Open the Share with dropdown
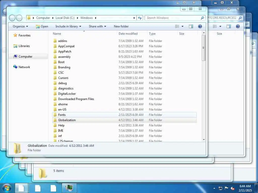The image size is (258, 193). 98,26
